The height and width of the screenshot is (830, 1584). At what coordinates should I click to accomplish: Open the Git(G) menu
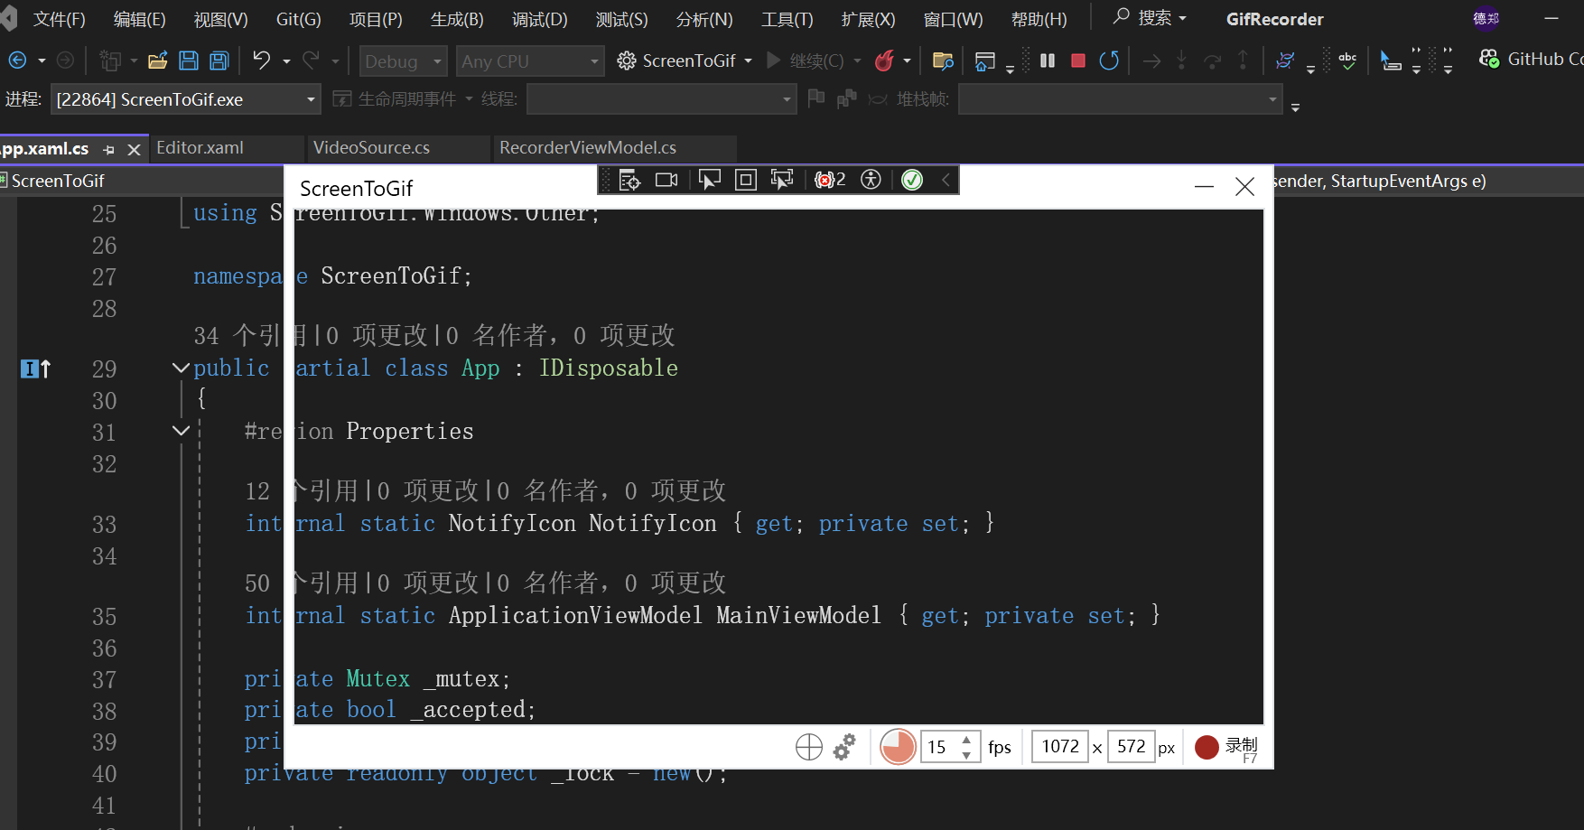(x=298, y=19)
